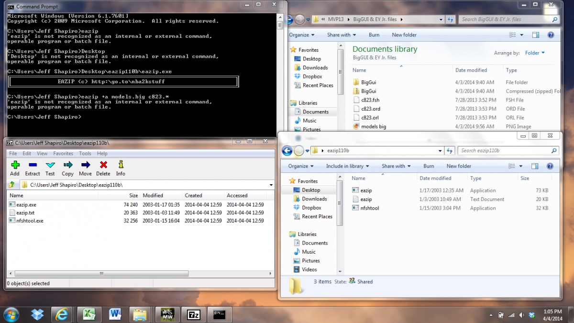
Task: Open Include in library dropdown
Action: point(347,166)
